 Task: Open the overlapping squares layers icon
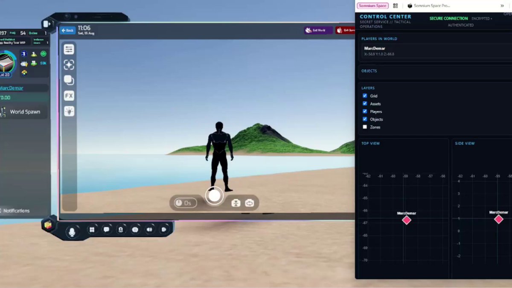coord(69,80)
